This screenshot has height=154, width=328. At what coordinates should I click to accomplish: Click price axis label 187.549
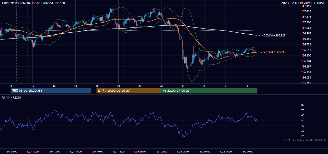pos(306,6)
